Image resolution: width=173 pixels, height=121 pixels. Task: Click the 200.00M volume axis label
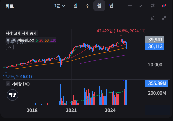(157, 93)
